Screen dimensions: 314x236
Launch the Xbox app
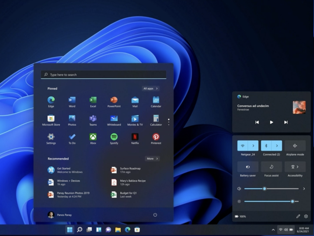tap(93, 139)
